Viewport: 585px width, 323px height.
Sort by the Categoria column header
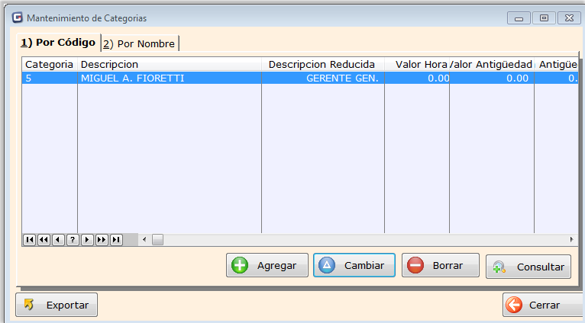pos(49,65)
